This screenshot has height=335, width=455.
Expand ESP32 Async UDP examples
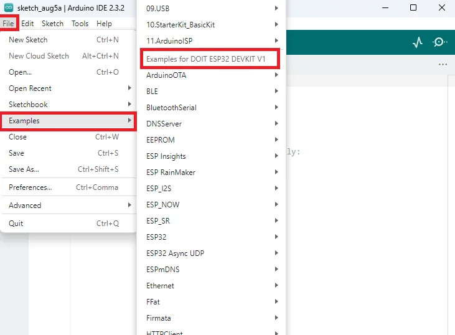pyautogui.click(x=212, y=253)
